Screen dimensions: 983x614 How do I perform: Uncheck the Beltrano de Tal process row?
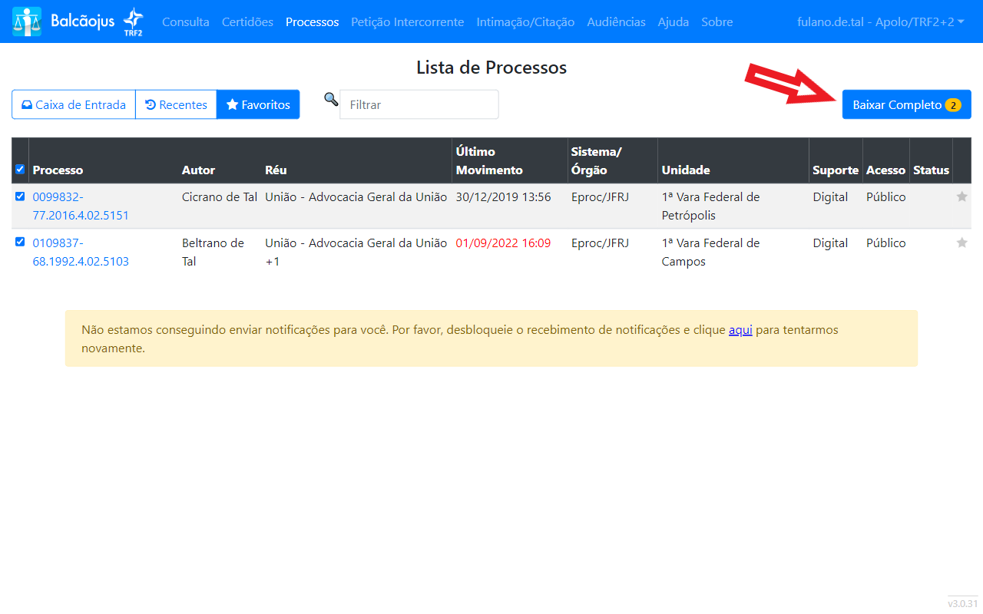(20, 242)
